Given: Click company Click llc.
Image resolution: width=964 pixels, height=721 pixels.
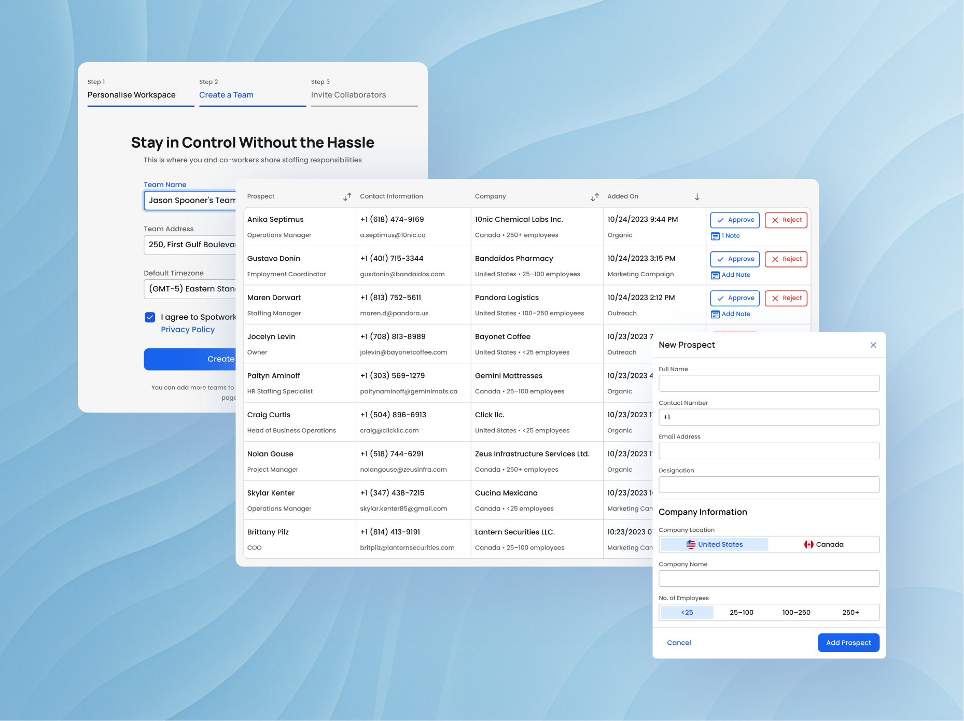Looking at the screenshot, I should tap(490, 415).
